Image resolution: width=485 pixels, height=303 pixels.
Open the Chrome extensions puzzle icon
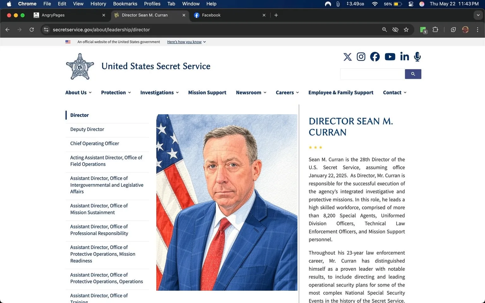pos(435,30)
